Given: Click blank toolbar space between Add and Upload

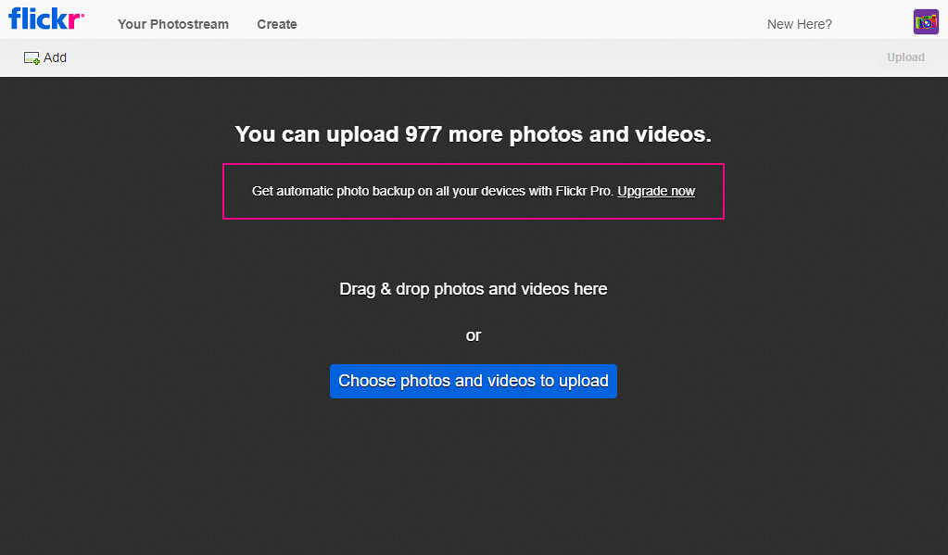Looking at the screenshot, I should point(463,57).
